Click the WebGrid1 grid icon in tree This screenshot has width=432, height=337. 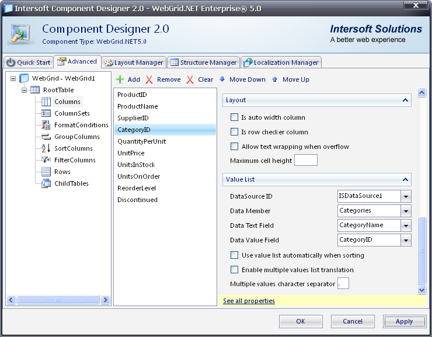tap(24, 78)
